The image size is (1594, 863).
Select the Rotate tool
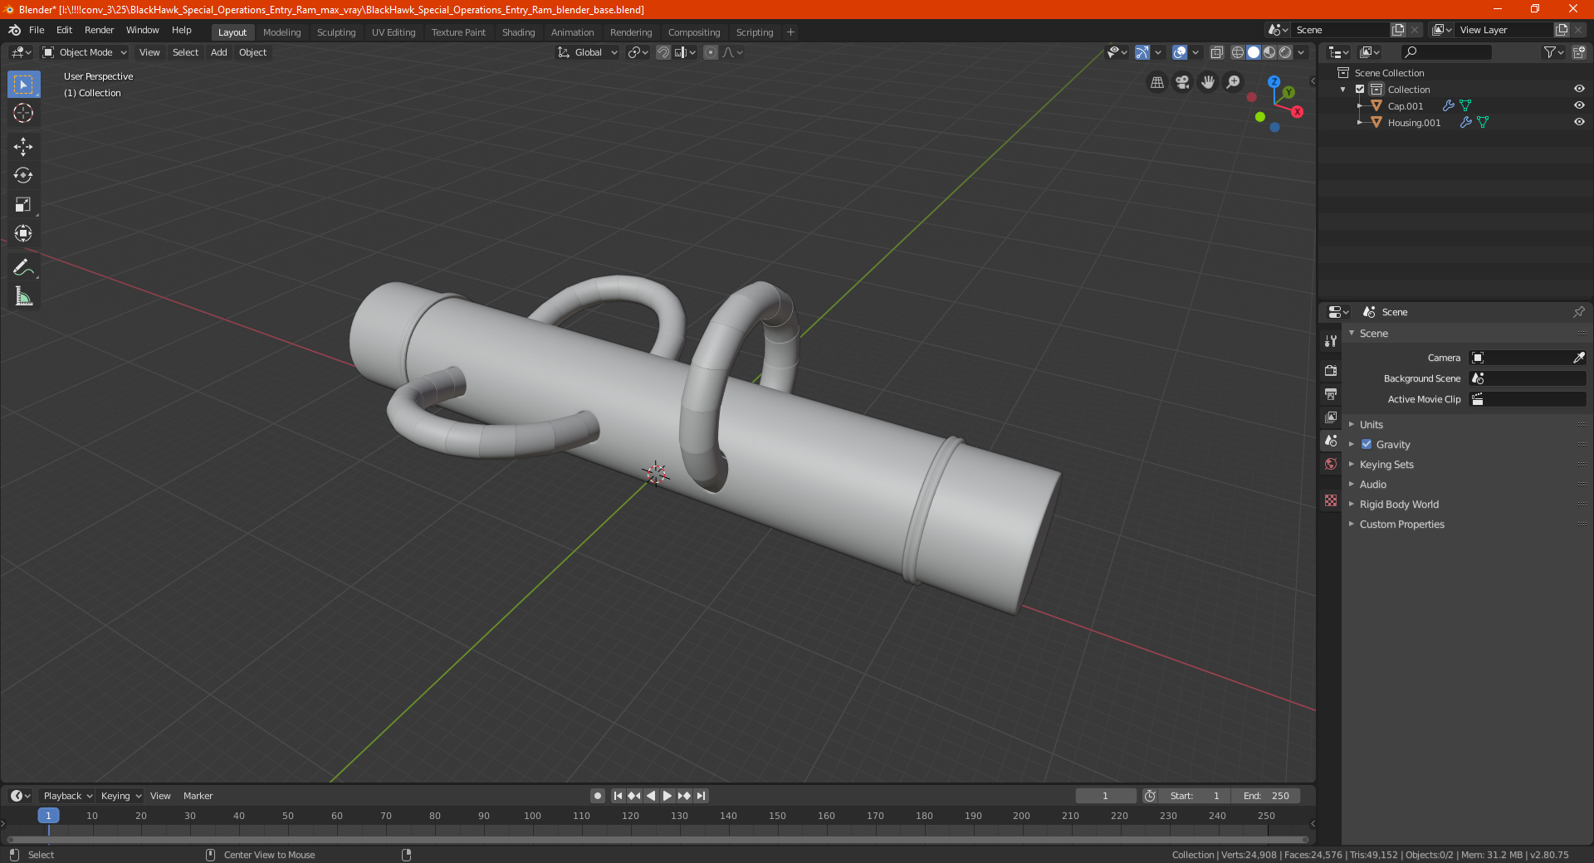pyautogui.click(x=23, y=175)
